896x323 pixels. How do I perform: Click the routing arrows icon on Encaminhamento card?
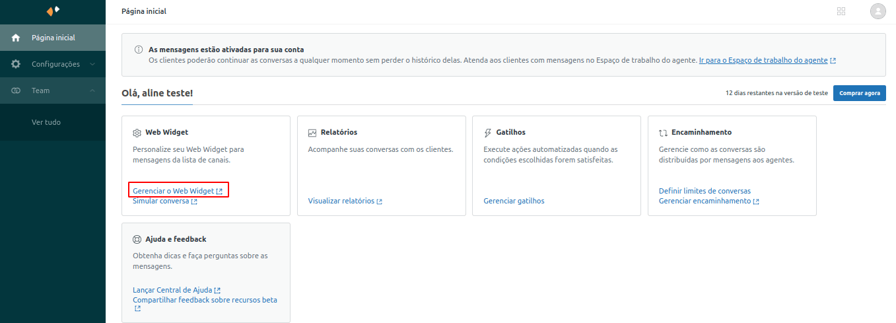point(664,133)
